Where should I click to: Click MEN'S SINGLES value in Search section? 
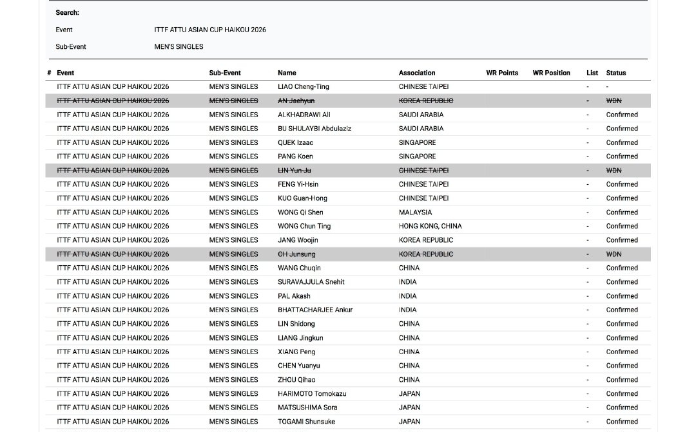(x=179, y=46)
